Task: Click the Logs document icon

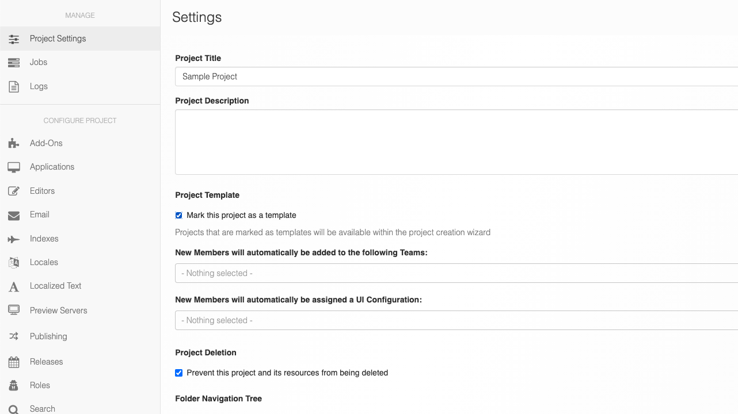Action: point(14,87)
